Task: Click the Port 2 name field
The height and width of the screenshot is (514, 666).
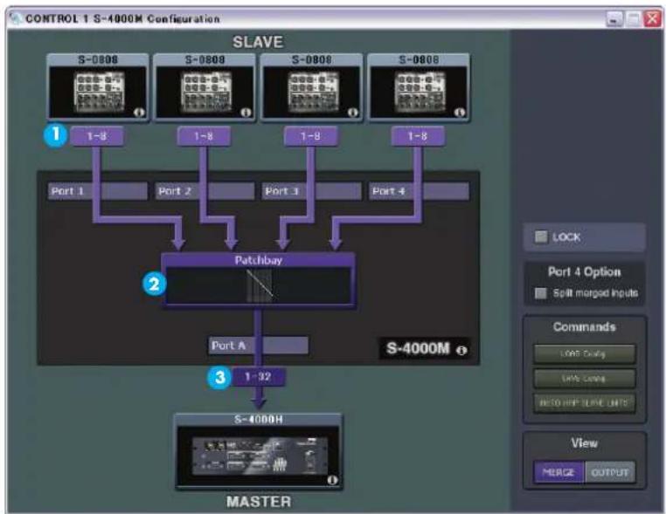Action: tap(205, 191)
